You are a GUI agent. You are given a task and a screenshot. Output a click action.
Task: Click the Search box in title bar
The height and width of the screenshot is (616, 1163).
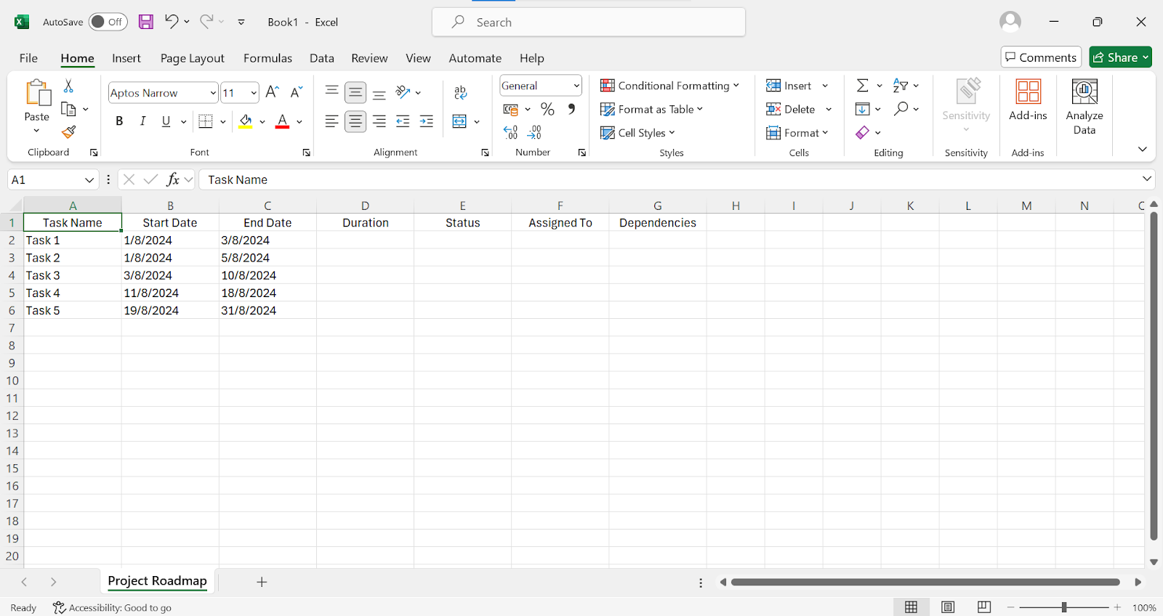(x=589, y=22)
